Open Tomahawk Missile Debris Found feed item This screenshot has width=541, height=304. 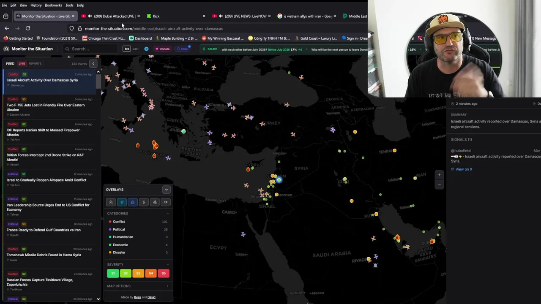(x=50, y=257)
